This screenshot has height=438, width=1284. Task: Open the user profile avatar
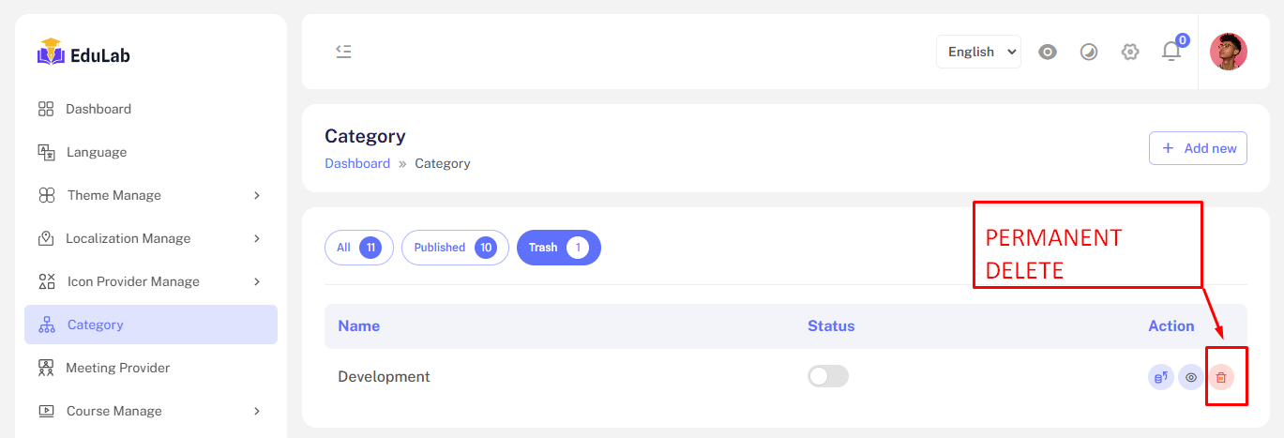coord(1228,52)
